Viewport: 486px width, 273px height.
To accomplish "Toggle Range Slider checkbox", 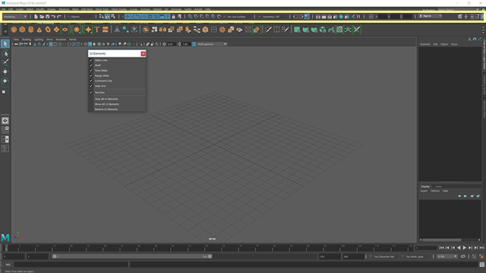I will pyautogui.click(x=91, y=76).
